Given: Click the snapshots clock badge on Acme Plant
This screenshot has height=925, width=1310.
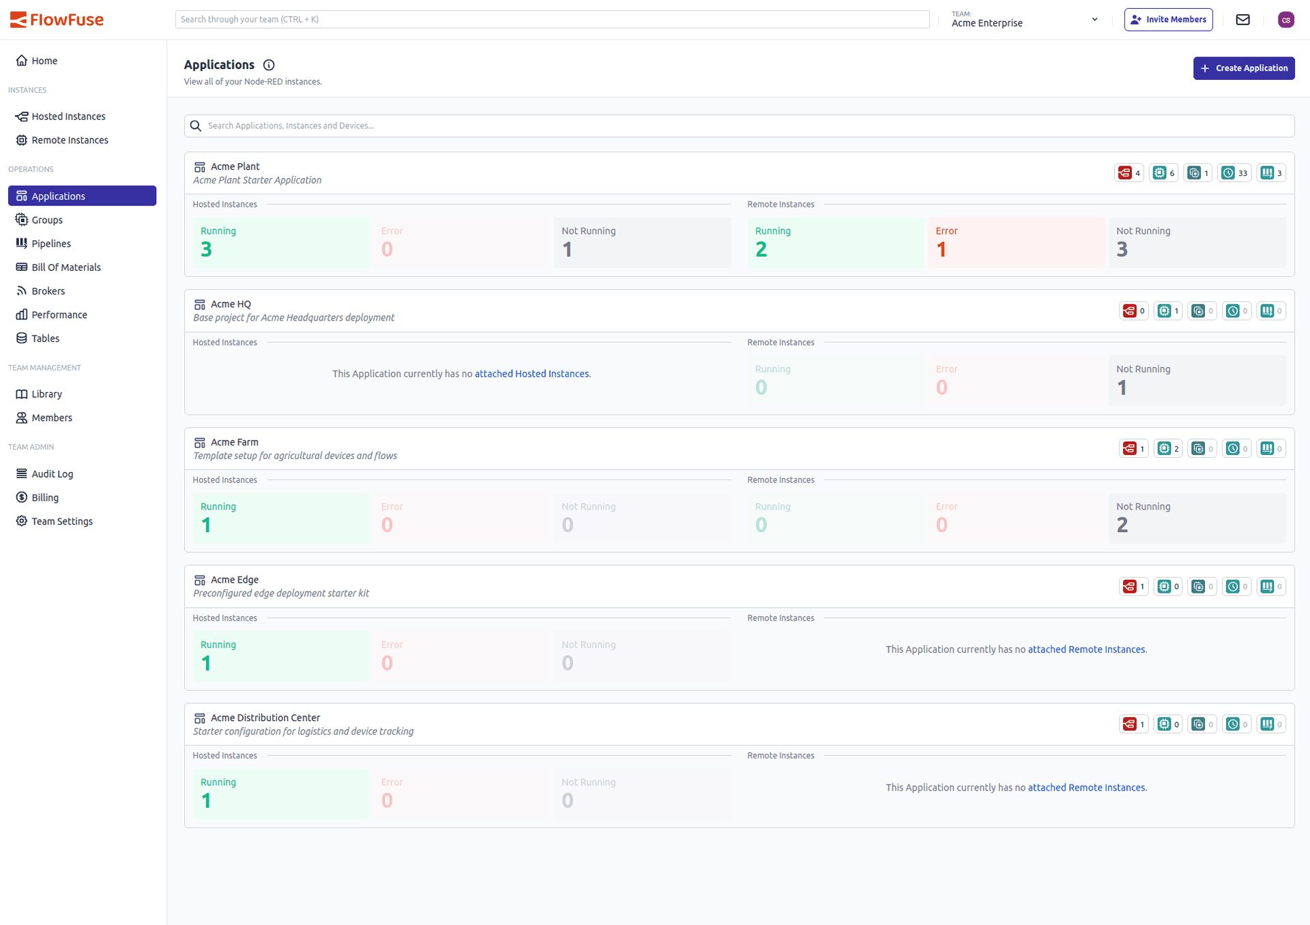Looking at the screenshot, I should (1234, 173).
